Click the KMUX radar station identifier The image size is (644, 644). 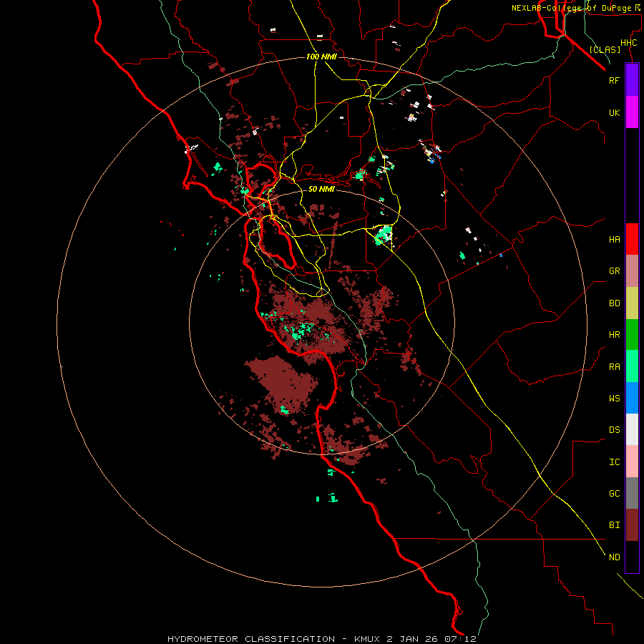(368, 639)
